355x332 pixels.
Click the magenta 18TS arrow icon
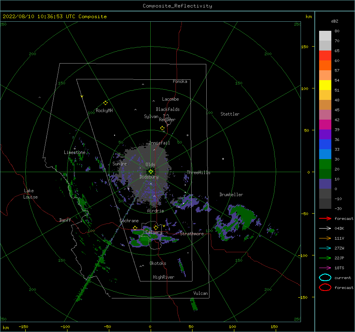click(x=325, y=268)
